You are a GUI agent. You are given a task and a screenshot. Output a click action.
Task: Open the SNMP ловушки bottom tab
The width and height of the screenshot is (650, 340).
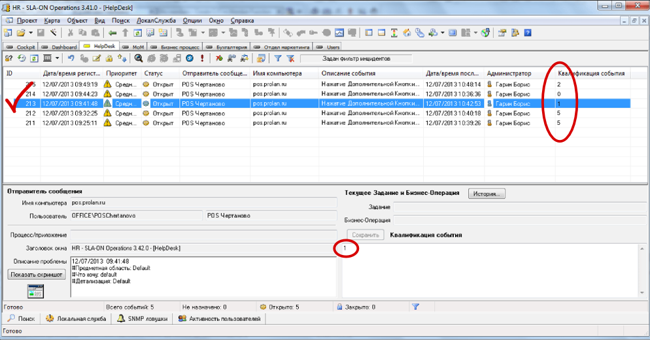tap(143, 318)
